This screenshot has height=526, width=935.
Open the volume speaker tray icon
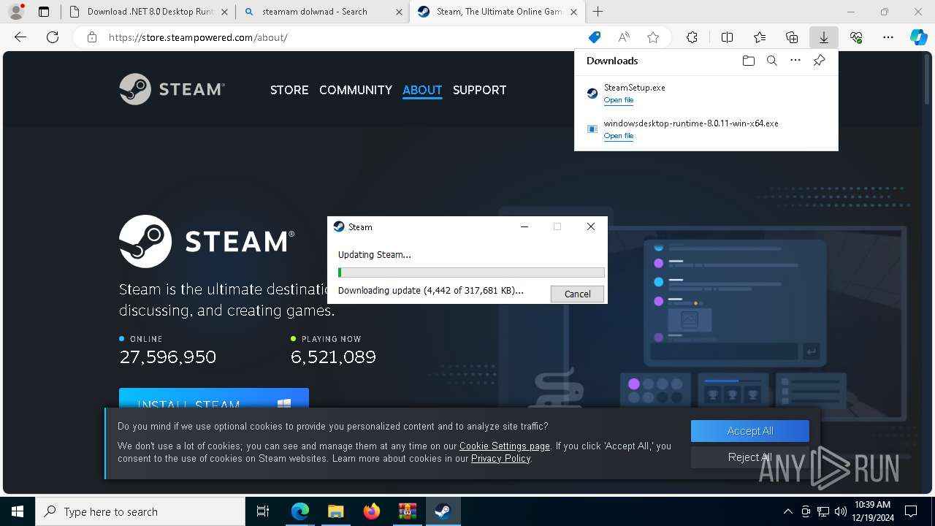(x=841, y=511)
